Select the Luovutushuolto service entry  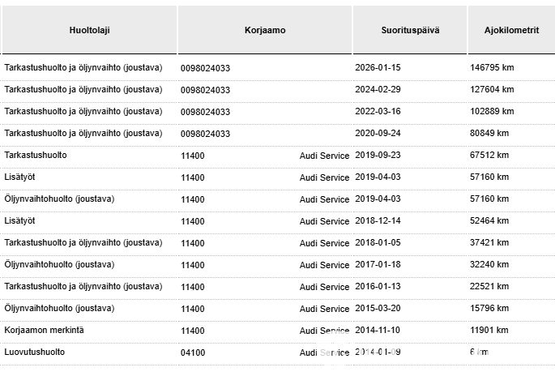(x=35, y=352)
